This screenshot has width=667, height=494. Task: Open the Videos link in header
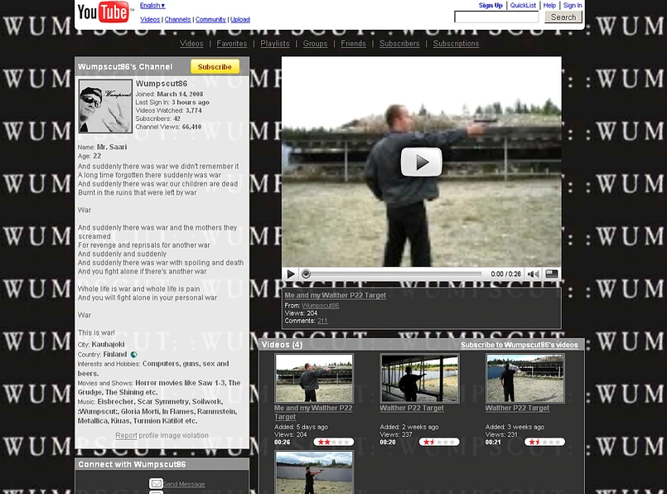[150, 20]
